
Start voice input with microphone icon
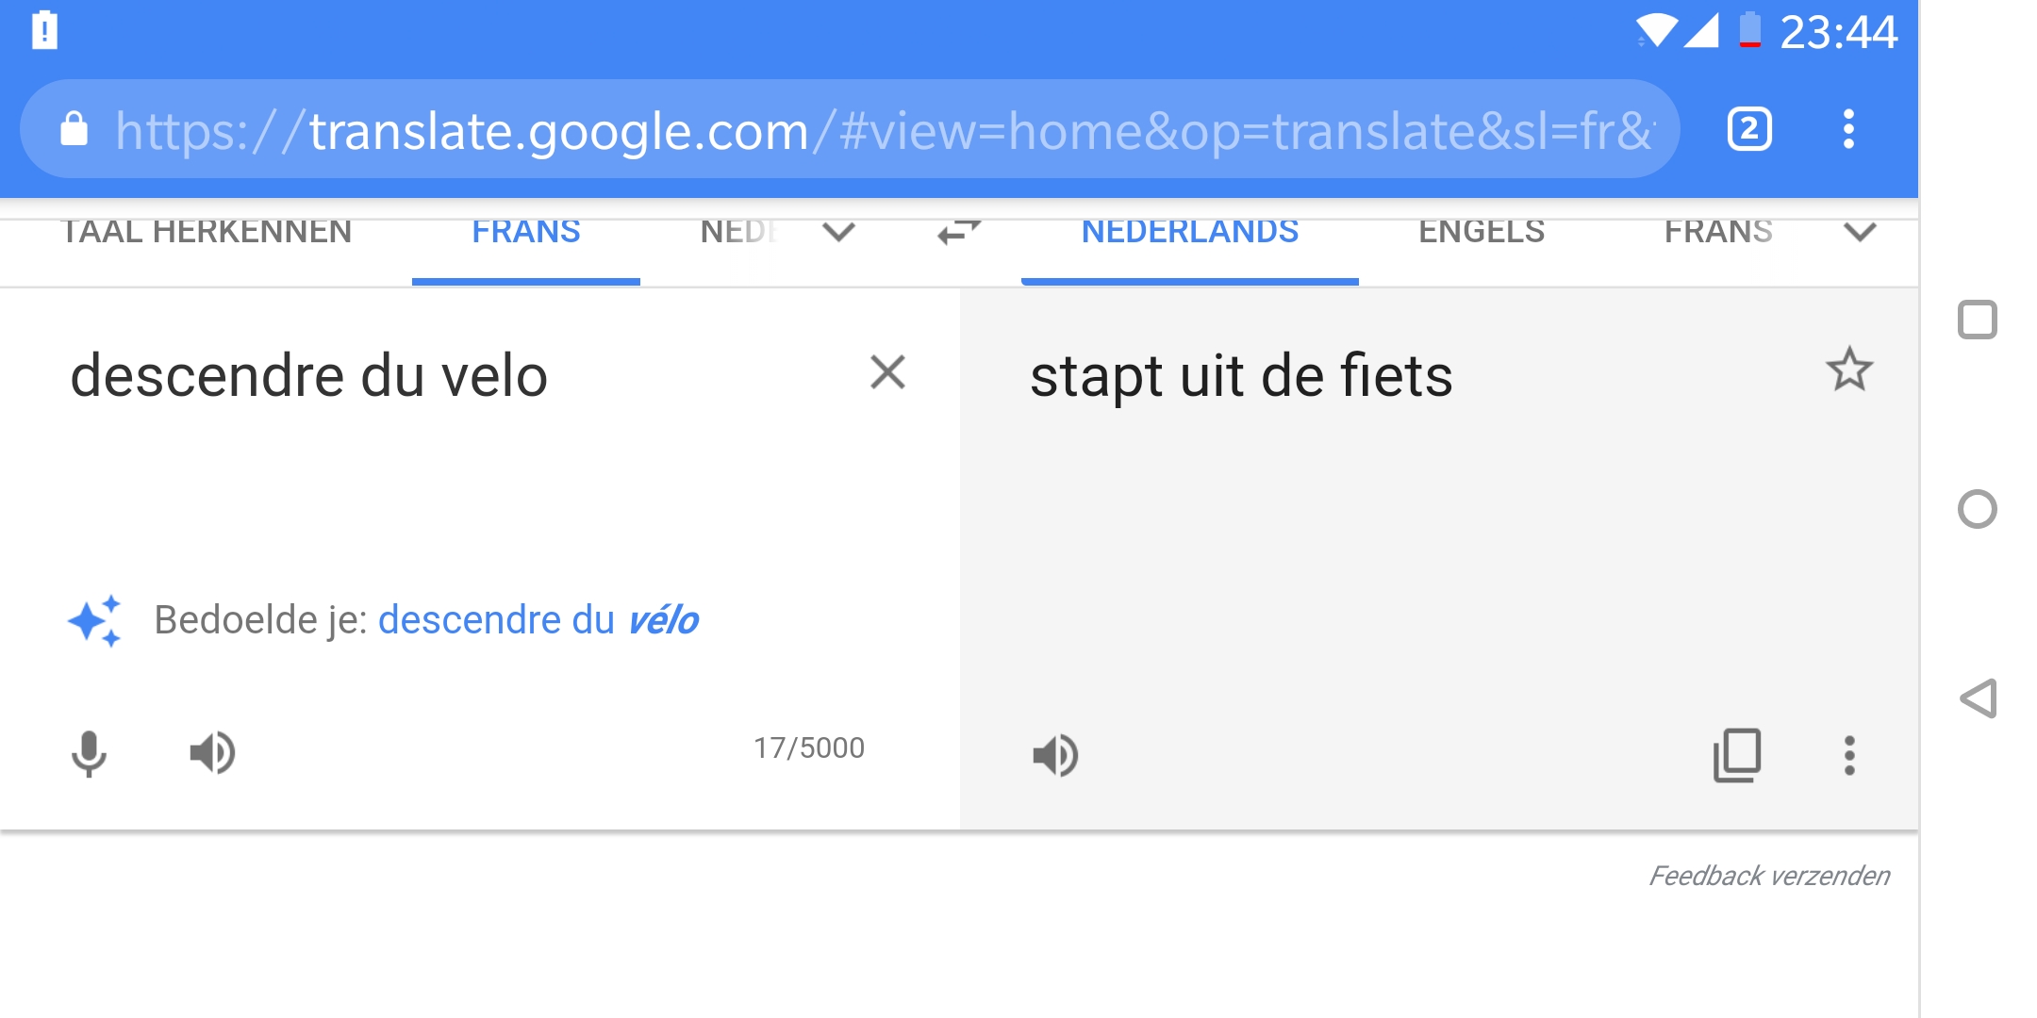[x=89, y=753]
